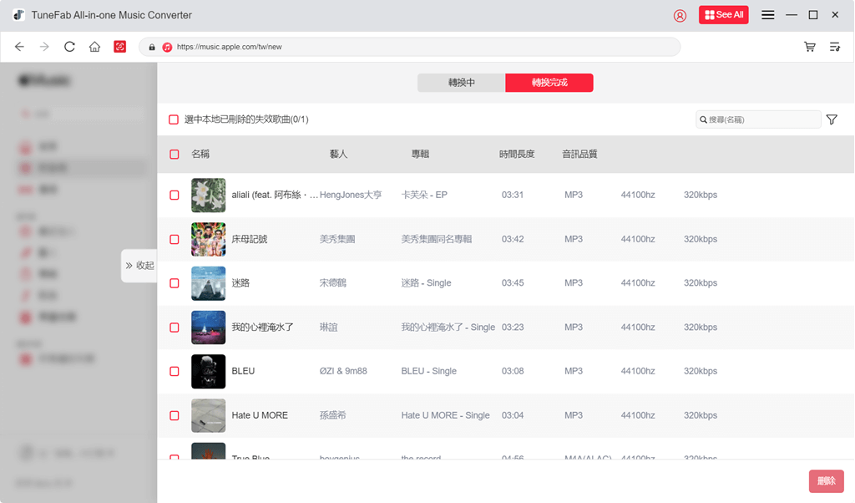The height and width of the screenshot is (503, 855).
Task: Open the hamburger menu in title bar
Action: coord(768,15)
